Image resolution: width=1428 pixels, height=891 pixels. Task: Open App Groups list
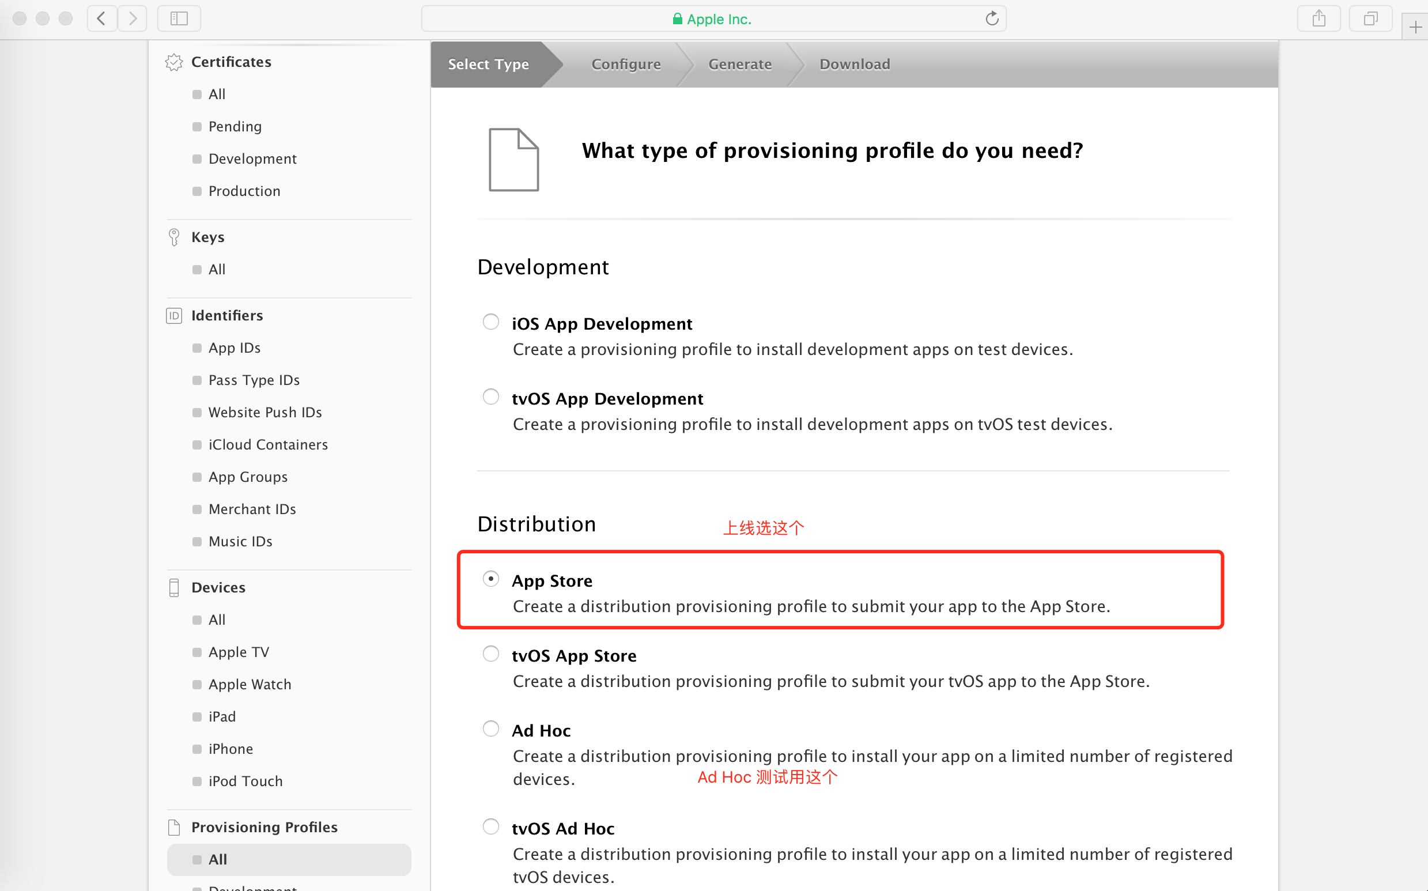(248, 477)
